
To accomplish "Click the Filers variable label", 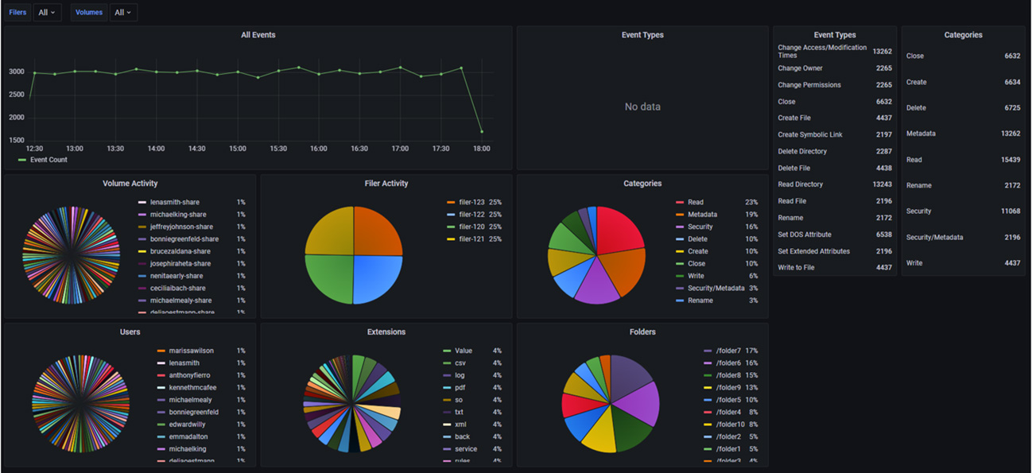I will click(17, 13).
